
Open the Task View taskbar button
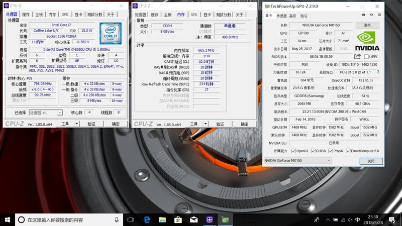tap(131, 219)
